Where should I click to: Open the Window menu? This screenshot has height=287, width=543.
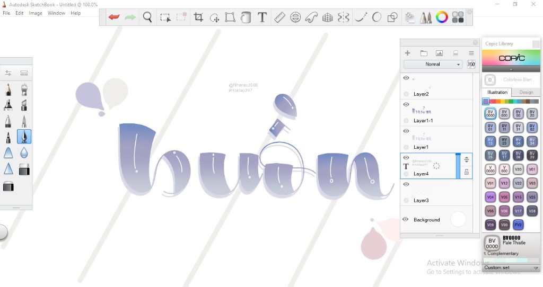click(56, 13)
